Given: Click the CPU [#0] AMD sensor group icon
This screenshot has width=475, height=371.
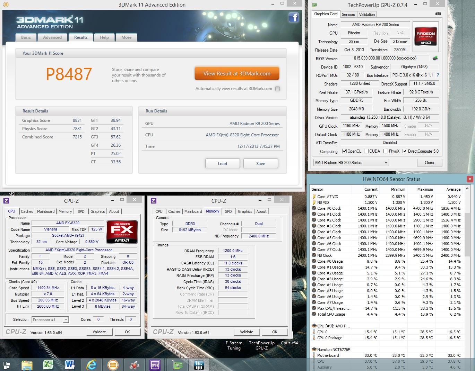Looking at the screenshot, I should [x=314, y=326].
